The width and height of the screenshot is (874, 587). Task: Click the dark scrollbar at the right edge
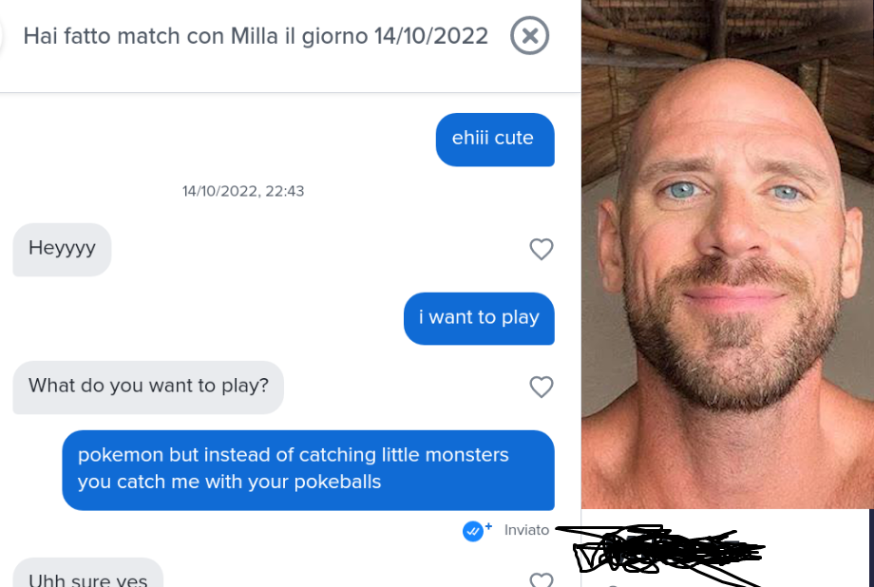871,548
